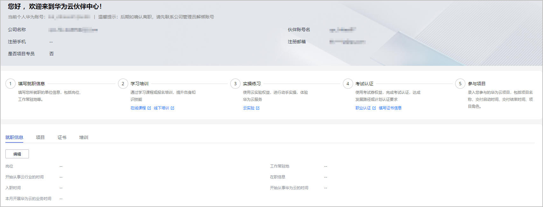Click the external-link icon beside 云实验

coord(258,108)
